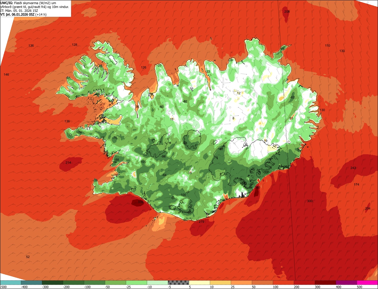Click the title line 'UWC/IG: Flæði skynvarma (W/m2) um'
The image size is (378, 289).
click(28, 3)
